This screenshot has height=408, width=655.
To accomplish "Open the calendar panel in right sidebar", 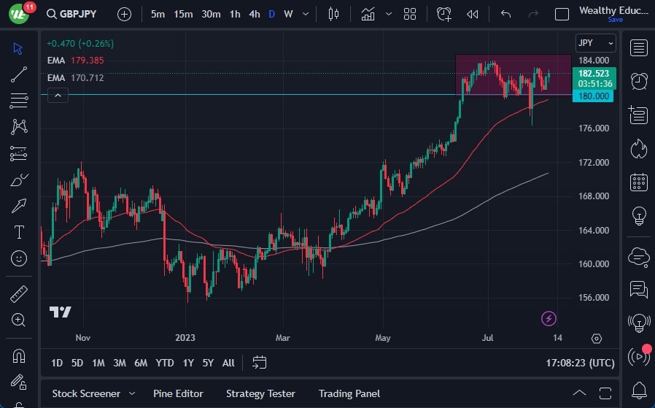I will pos(639,182).
